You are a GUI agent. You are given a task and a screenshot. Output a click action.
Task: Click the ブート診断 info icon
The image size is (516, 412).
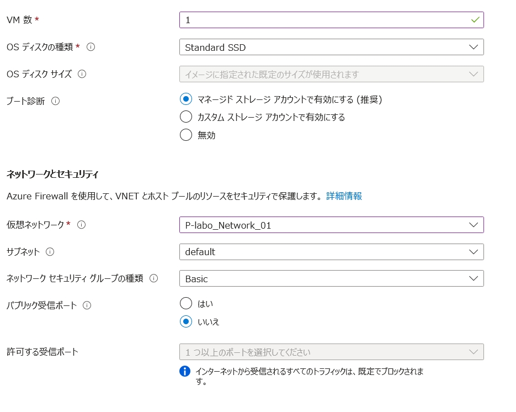(55, 101)
